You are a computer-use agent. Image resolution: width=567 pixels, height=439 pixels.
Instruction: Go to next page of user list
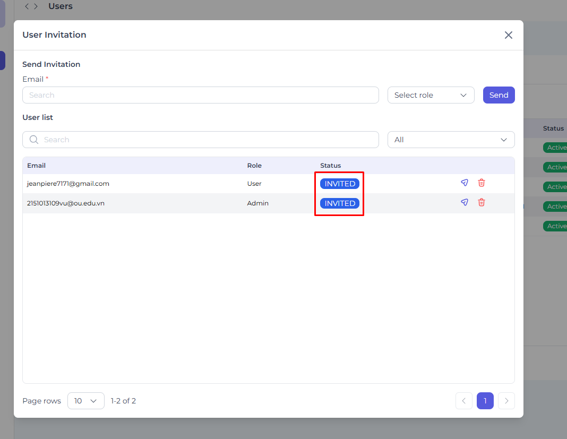click(506, 401)
